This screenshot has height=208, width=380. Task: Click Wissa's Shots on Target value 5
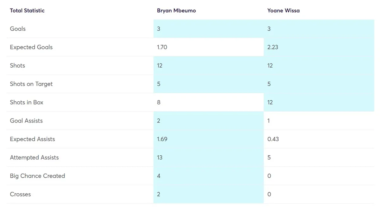[269, 84]
